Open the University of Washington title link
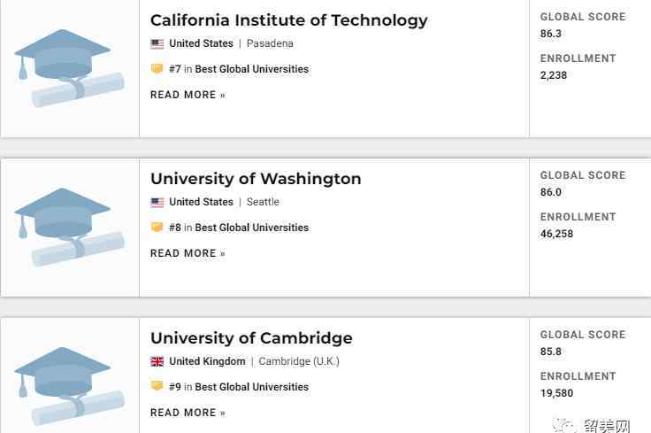This screenshot has height=433, width=651. click(x=256, y=179)
